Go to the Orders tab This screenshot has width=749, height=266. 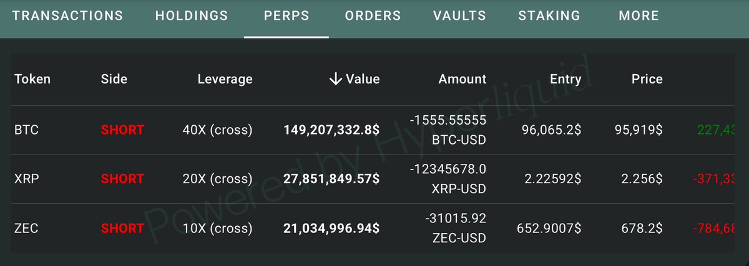pyautogui.click(x=373, y=16)
